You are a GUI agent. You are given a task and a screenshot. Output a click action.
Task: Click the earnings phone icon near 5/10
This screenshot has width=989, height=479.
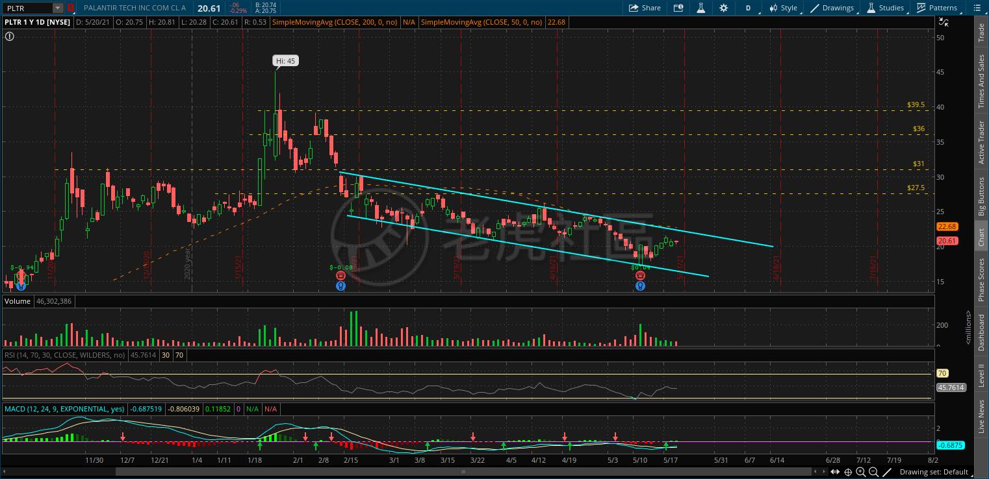[x=640, y=276]
